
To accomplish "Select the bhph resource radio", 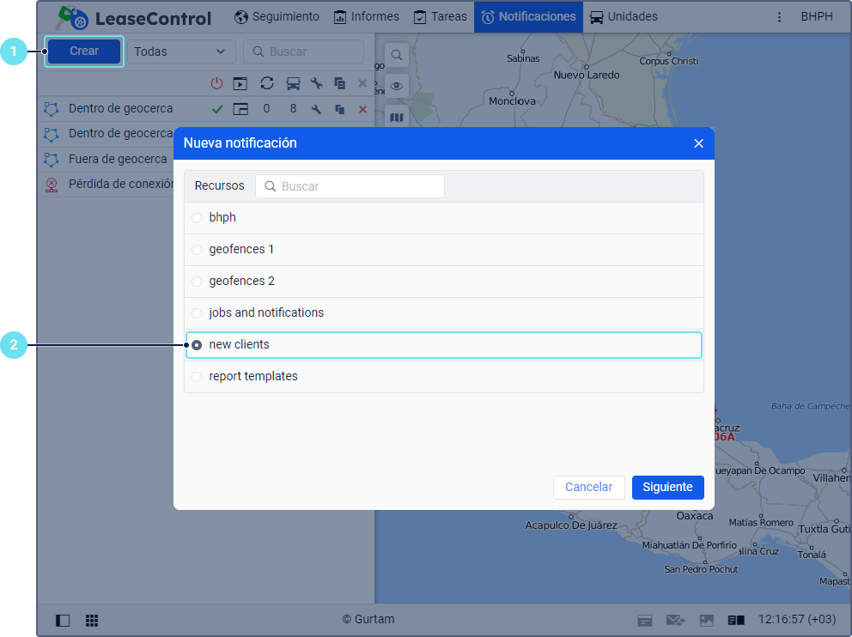I will pos(197,218).
